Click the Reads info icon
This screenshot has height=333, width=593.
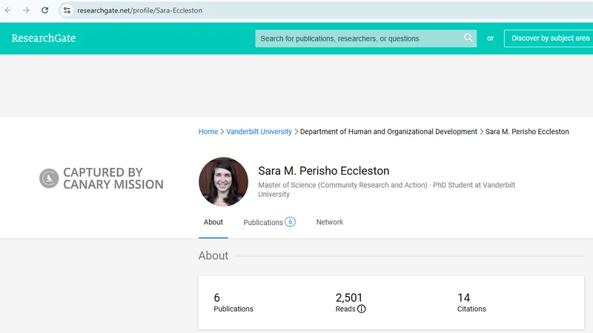362,309
